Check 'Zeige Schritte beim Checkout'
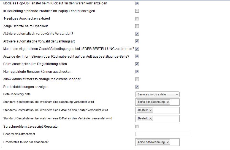This screenshot has width=230, height=150. pyautogui.click(x=137, y=26)
